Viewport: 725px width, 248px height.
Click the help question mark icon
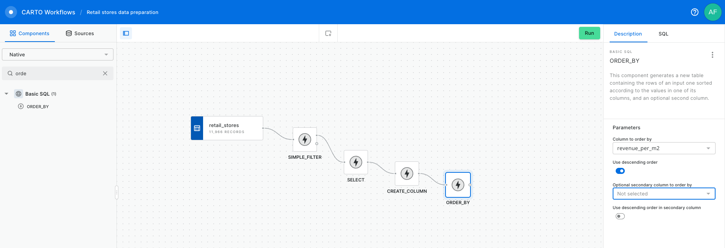tap(694, 12)
